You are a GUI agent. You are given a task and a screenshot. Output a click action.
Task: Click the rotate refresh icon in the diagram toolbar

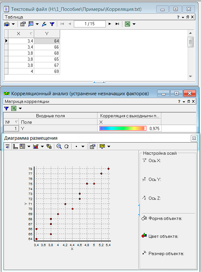tap(66, 147)
